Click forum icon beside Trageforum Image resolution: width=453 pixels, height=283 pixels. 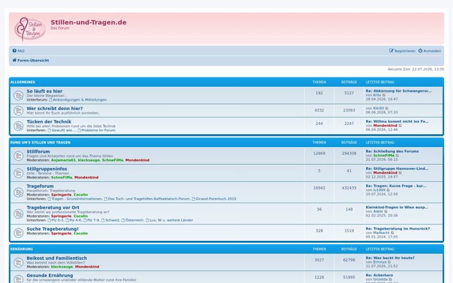(18, 192)
